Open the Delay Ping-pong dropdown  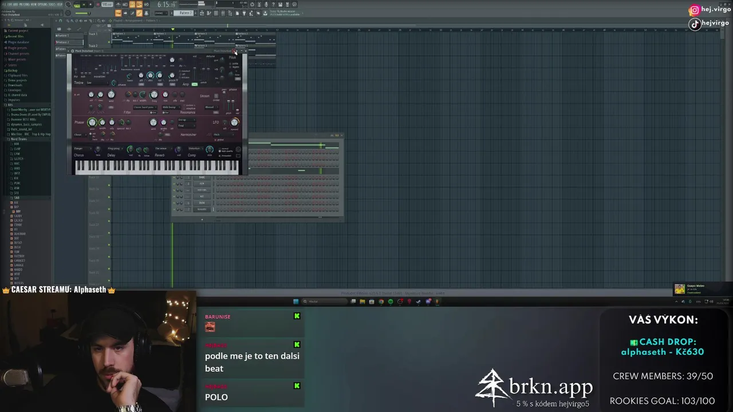point(115,148)
